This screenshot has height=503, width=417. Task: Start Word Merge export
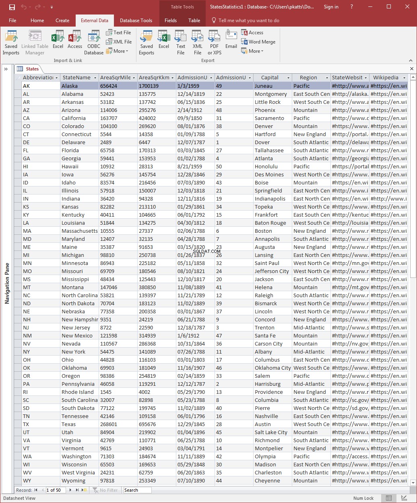[258, 42]
